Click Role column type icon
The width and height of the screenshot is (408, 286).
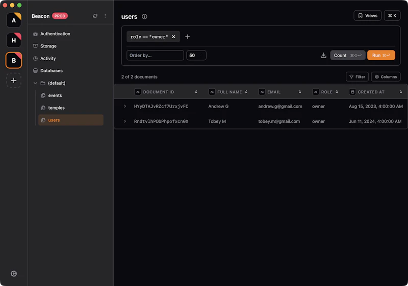(316, 92)
